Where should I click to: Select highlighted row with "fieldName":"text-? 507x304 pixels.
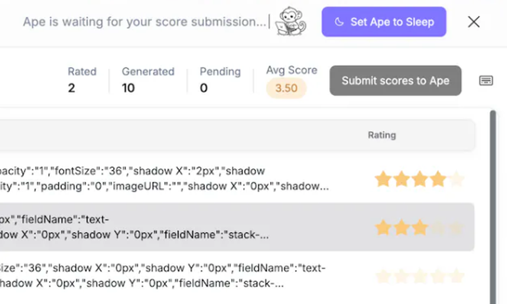point(237,227)
